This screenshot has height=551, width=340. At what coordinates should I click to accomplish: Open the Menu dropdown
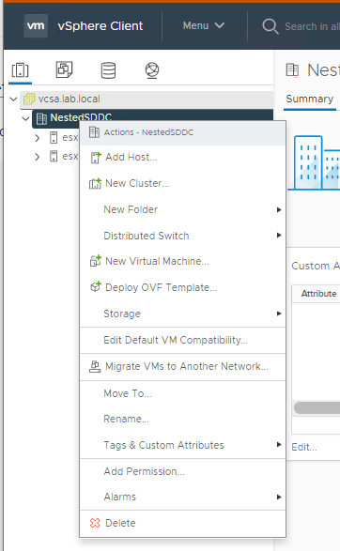tap(204, 25)
